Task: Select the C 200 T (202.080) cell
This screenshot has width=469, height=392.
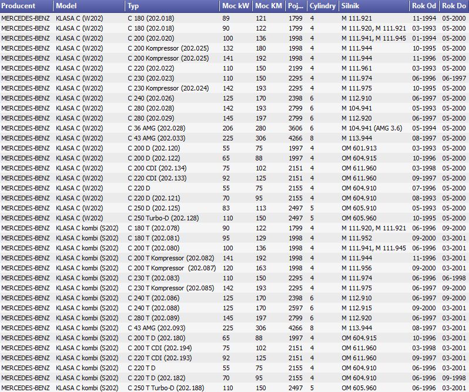Action: pyautogui.click(x=153, y=248)
